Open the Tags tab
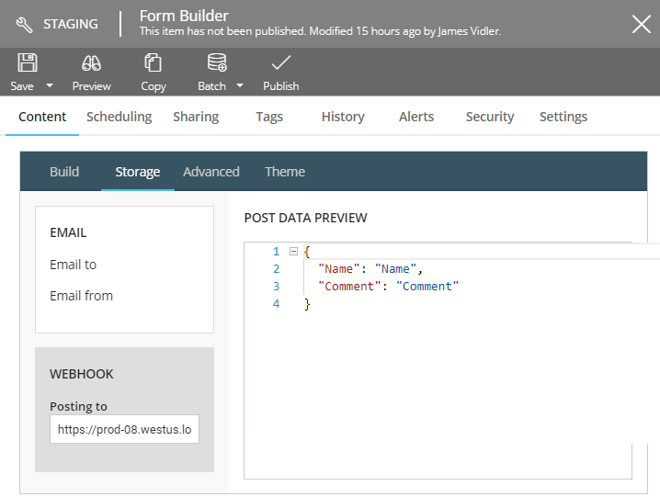 pyautogui.click(x=269, y=117)
